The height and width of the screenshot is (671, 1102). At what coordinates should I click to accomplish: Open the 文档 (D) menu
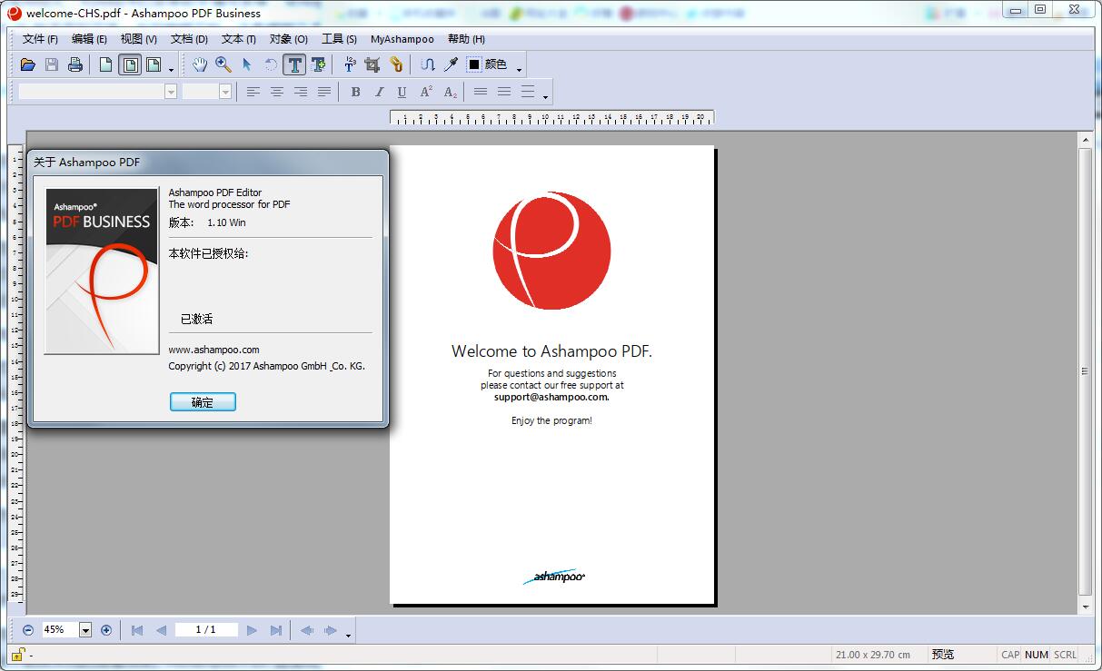[189, 39]
